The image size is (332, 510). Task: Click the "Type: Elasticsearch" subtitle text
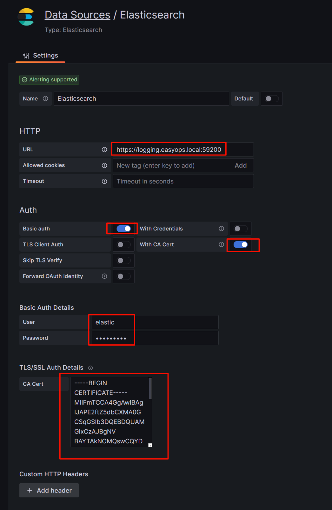73,30
